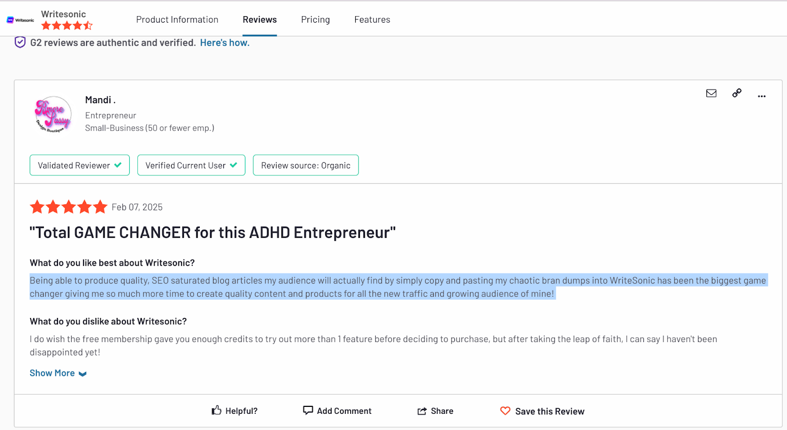787x430 pixels.
Task: Click the Feb 07, 2025 review date
Action: (x=137, y=207)
